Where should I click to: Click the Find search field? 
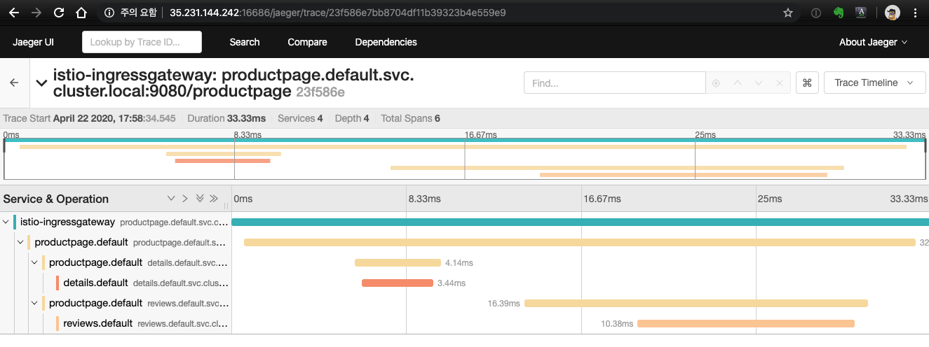(x=615, y=83)
